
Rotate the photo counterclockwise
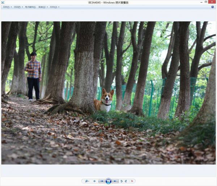[122, 181]
